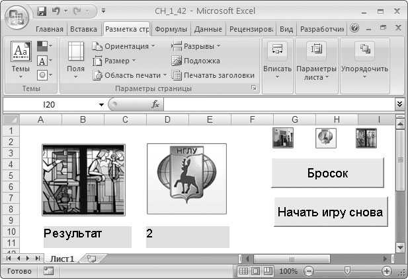Redo the last action
The width and height of the screenshot is (408, 279).
click(77, 11)
